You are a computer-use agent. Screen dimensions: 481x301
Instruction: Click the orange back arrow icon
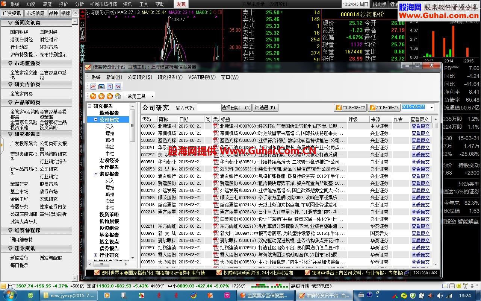[x=101, y=96]
